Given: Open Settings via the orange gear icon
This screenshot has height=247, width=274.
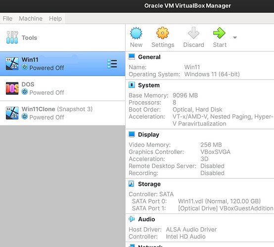Looking at the screenshot, I should pyautogui.click(x=163, y=33).
